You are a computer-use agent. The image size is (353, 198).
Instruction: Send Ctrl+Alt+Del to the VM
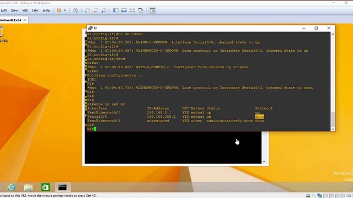(76, 10)
